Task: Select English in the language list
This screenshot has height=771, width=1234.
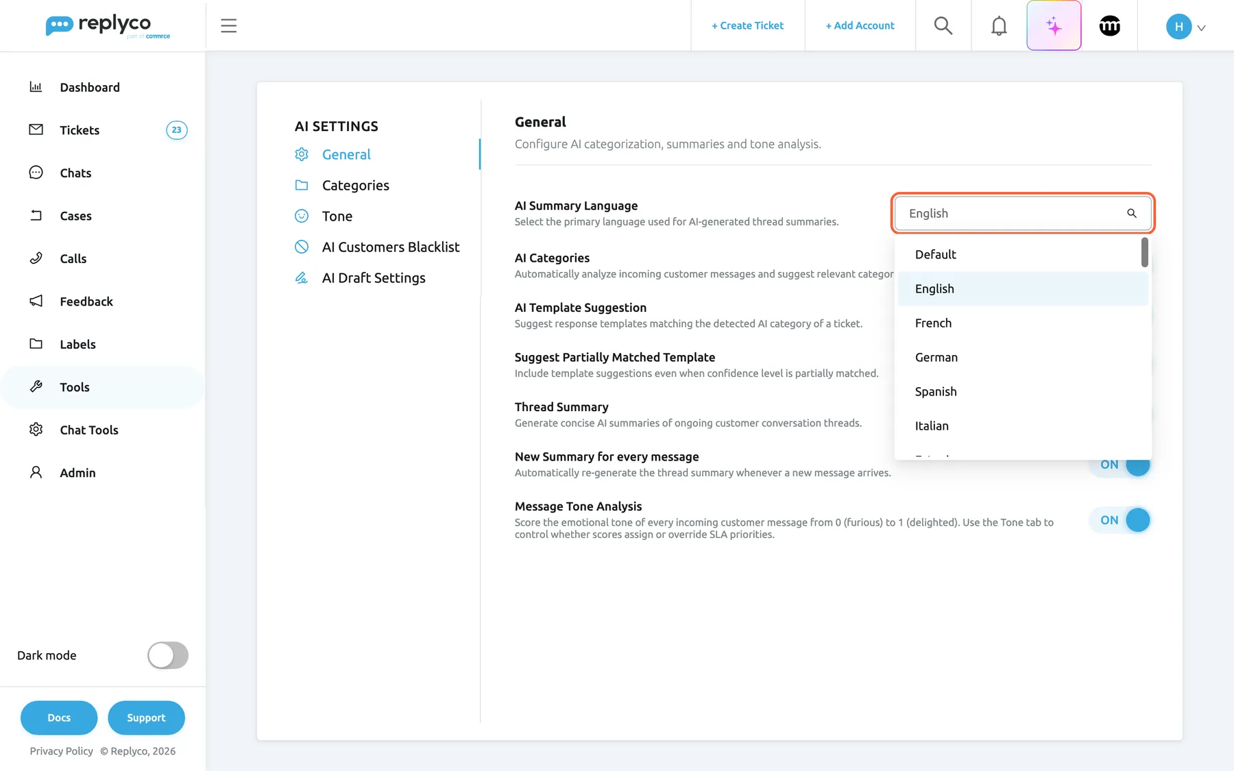Action: click(x=1023, y=289)
